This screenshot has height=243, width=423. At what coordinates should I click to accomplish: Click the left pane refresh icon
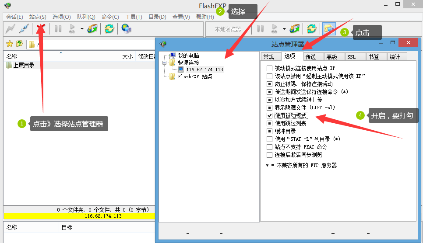(109, 28)
